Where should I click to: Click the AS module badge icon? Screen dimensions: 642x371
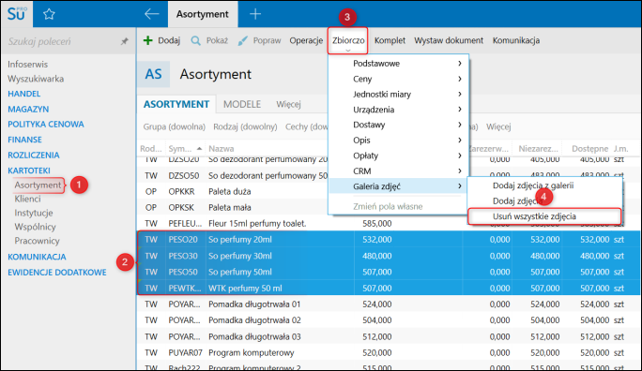pos(153,74)
